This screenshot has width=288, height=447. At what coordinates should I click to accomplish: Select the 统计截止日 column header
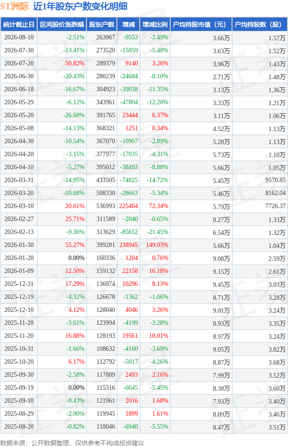click(x=19, y=25)
